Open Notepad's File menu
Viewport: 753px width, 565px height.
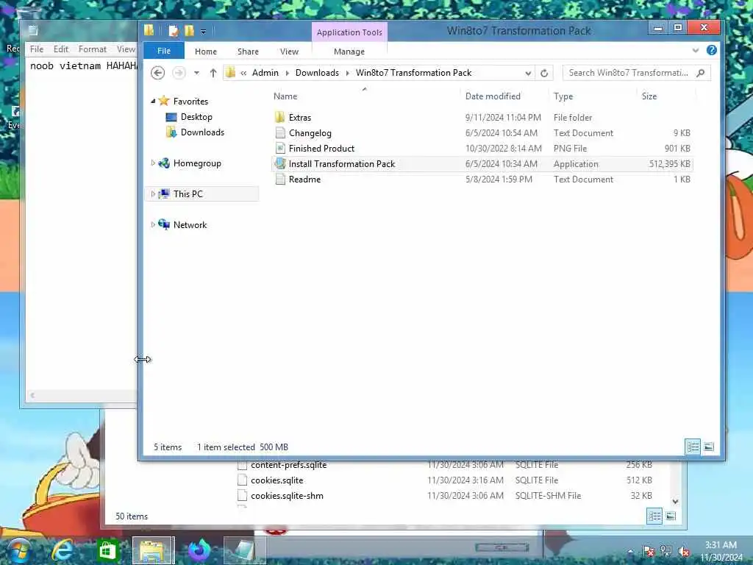[37, 49]
